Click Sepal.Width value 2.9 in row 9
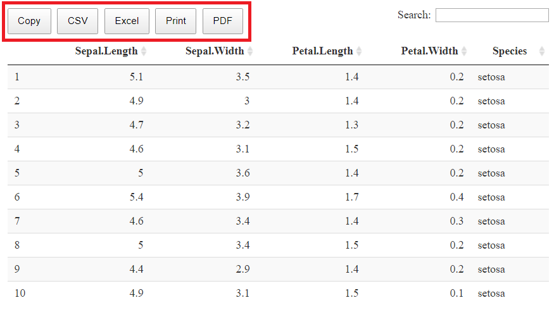This screenshot has width=554, height=329. tap(242, 270)
